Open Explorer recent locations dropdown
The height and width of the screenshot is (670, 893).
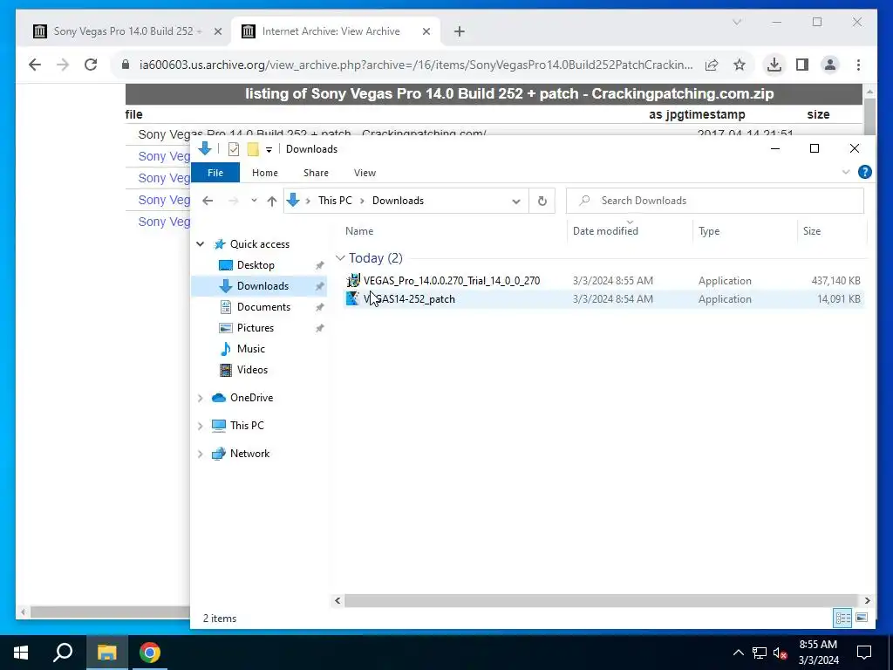254,201
